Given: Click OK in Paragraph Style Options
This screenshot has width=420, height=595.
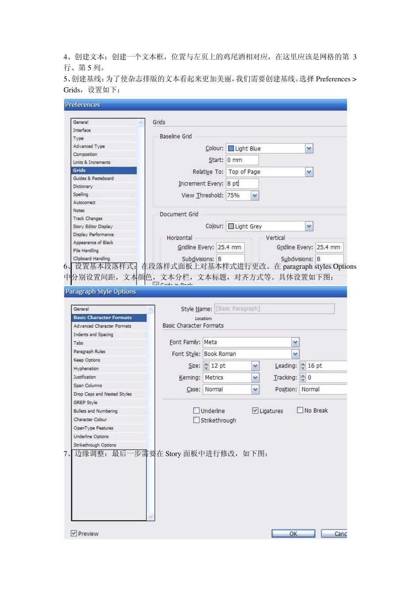Looking at the screenshot, I should [x=293, y=533].
